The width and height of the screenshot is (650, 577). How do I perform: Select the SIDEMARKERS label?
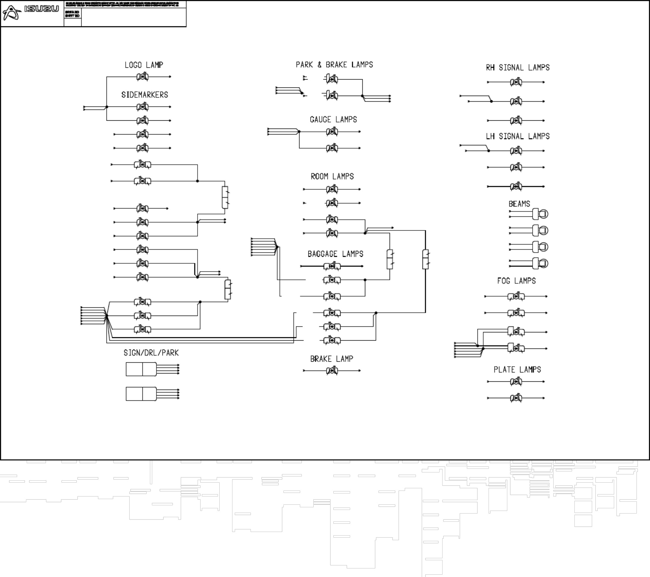145,95
